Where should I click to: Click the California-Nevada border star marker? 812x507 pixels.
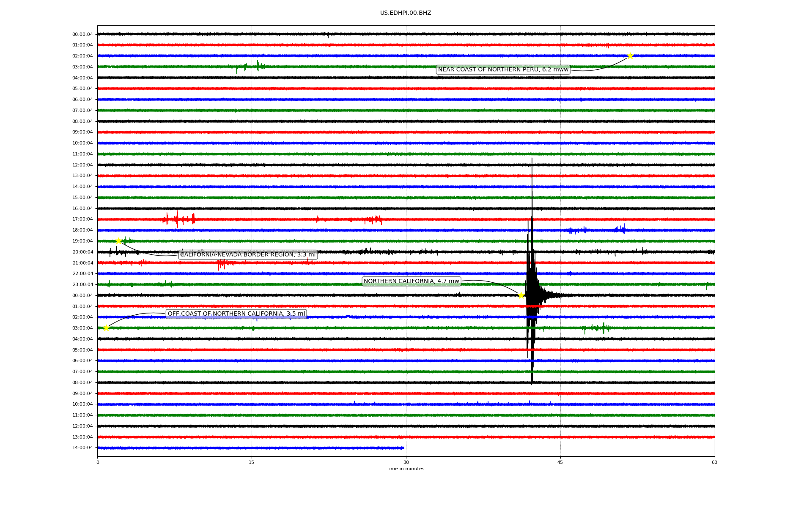tap(118, 241)
